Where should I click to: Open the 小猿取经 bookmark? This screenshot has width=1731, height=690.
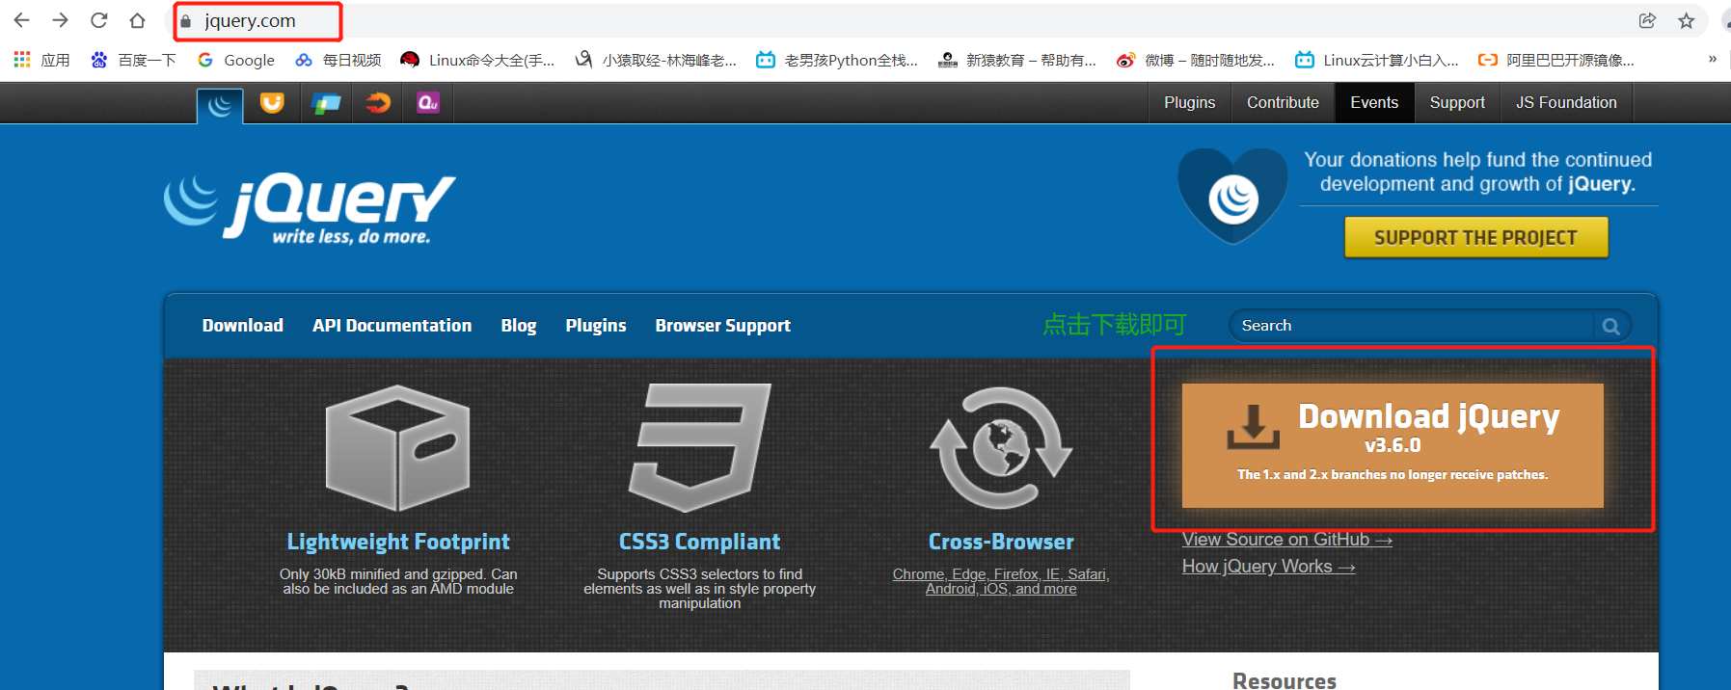656,60
